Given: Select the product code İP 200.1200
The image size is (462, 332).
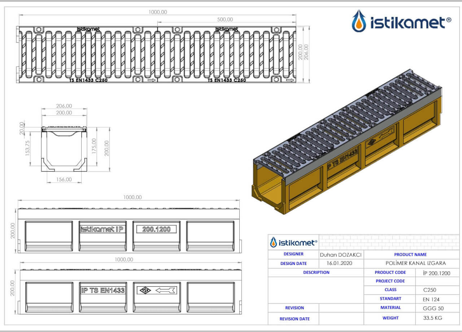Looking at the screenshot, I should 437,273.
